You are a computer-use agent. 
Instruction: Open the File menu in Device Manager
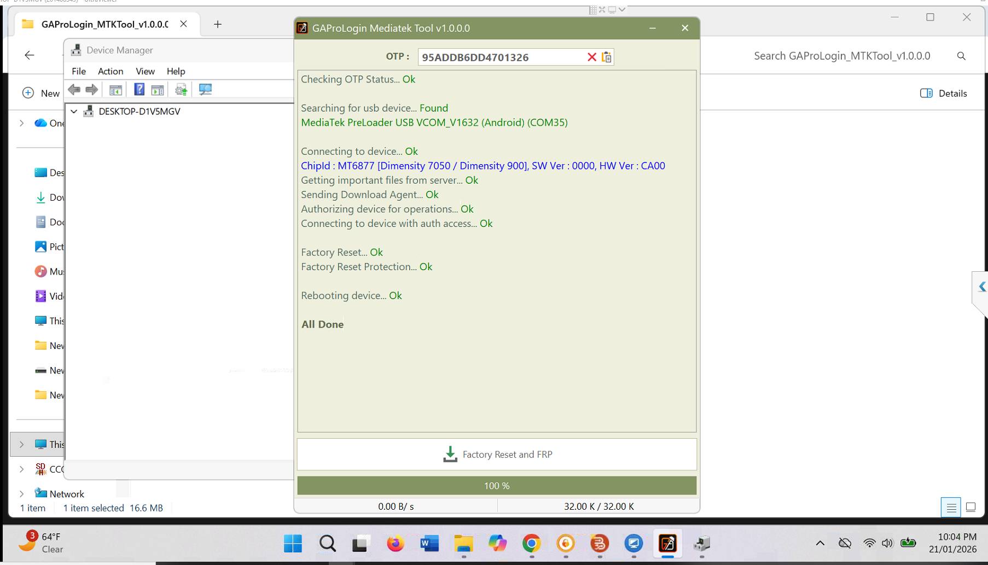point(79,71)
